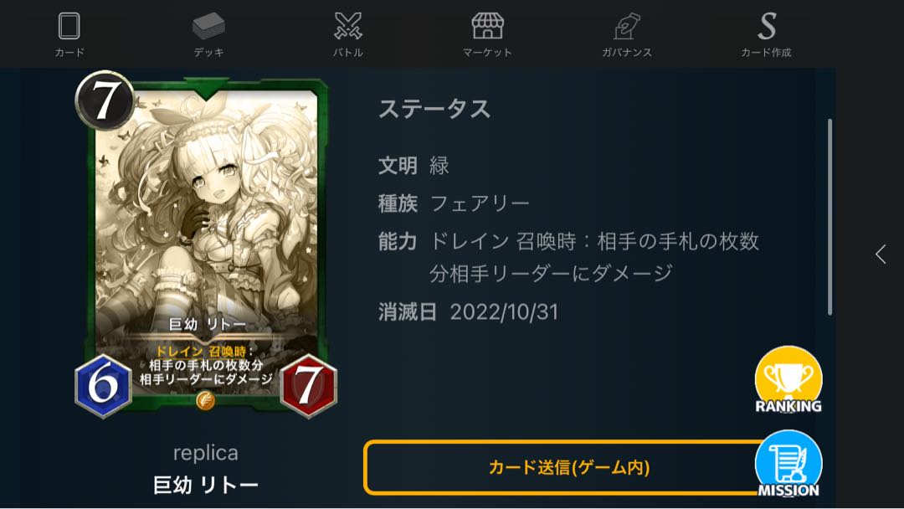Open the MISSION scroll badge
904x509 pixels.
[788, 464]
